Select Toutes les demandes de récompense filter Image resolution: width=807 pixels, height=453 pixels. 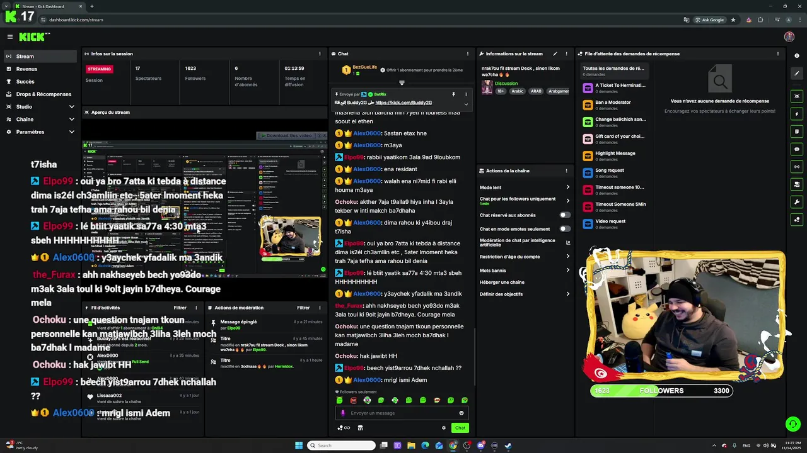click(613, 70)
